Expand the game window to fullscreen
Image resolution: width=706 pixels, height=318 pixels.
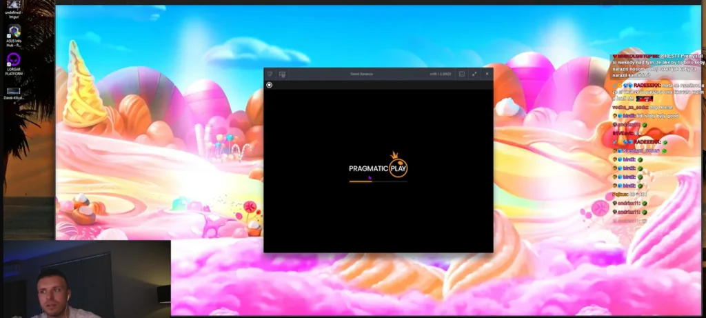(x=474, y=74)
